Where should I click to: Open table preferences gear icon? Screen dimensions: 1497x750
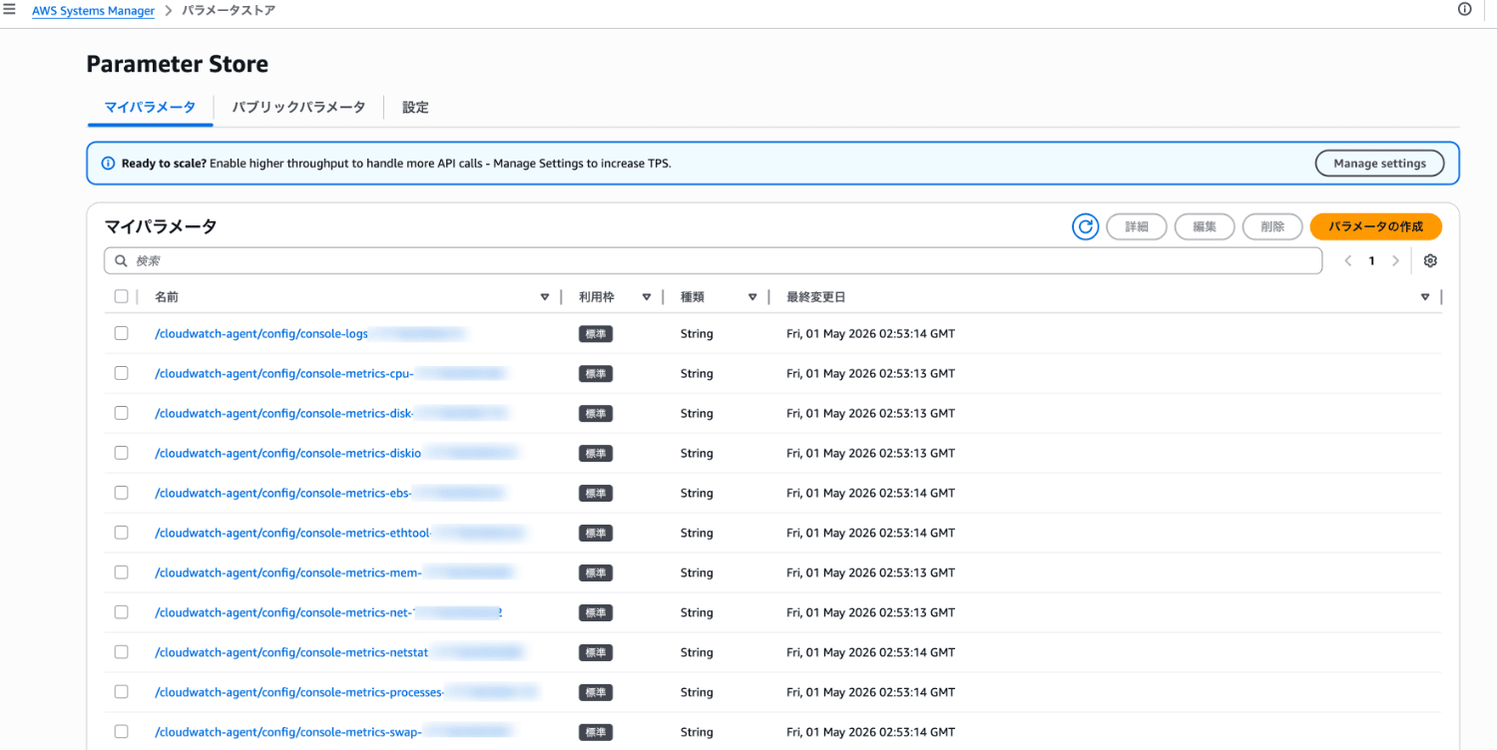pyautogui.click(x=1430, y=260)
